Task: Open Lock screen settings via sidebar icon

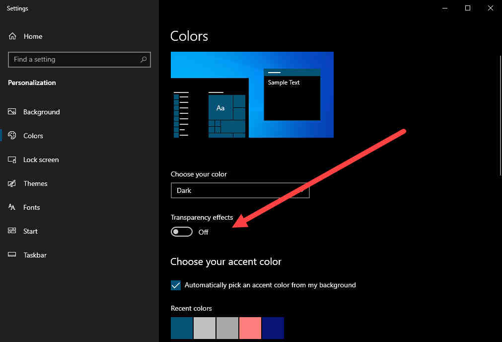Action: (12, 160)
